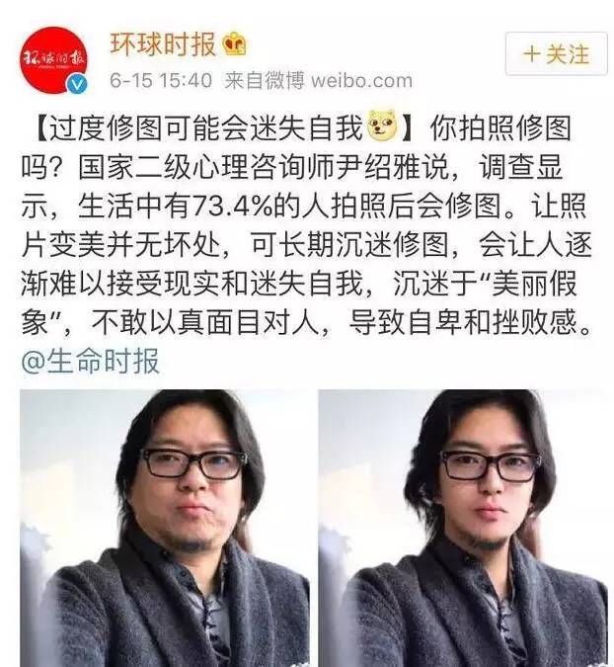Viewport: 614px width, 667px height.
Task: Open the 环球时报 red circular avatar
Action: coord(53,58)
